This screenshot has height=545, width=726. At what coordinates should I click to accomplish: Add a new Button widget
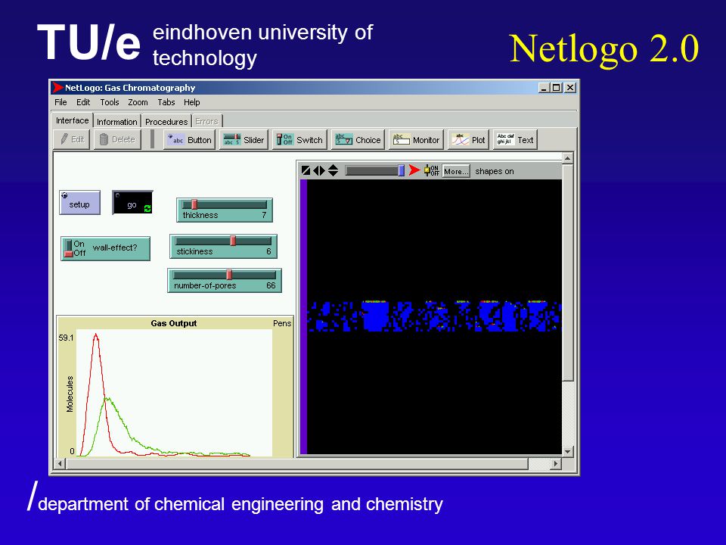click(189, 139)
